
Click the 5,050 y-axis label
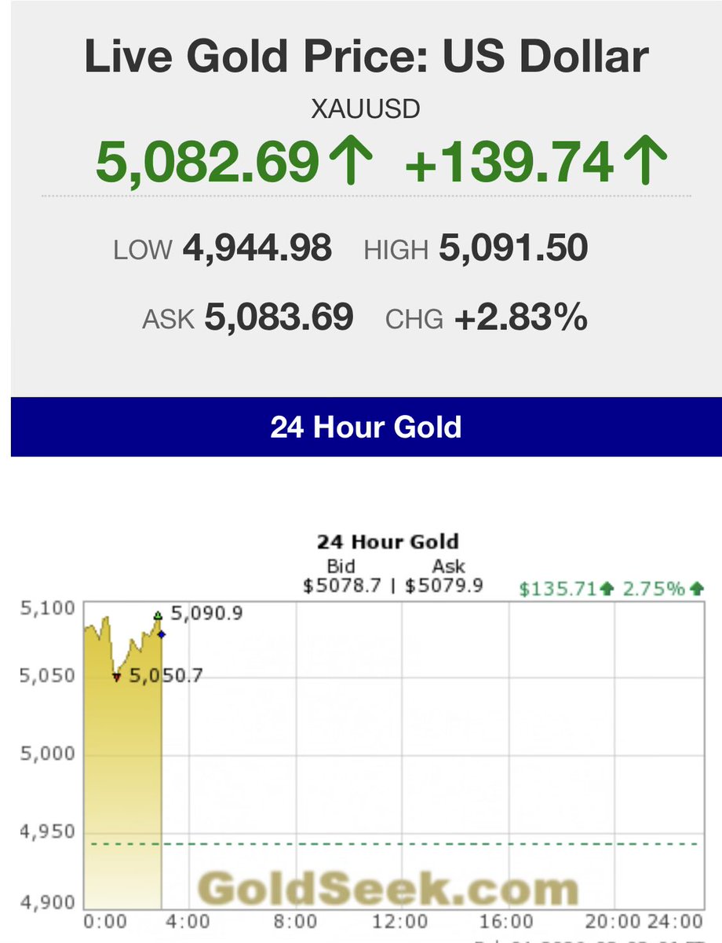46,676
